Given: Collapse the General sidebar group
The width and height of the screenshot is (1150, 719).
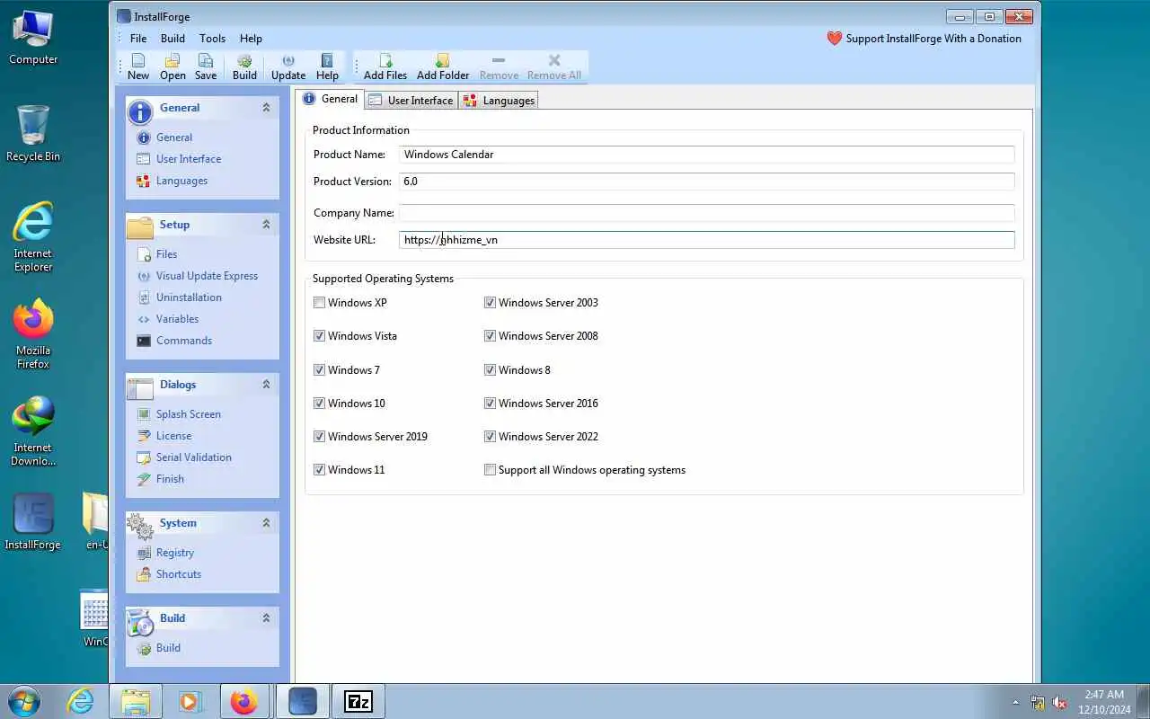Looking at the screenshot, I should pos(266,108).
